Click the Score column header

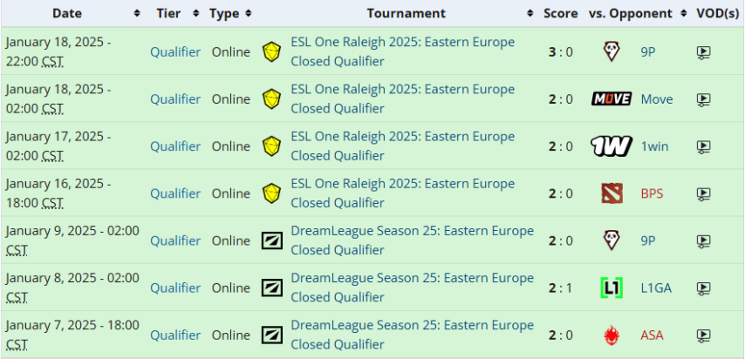(561, 13)
